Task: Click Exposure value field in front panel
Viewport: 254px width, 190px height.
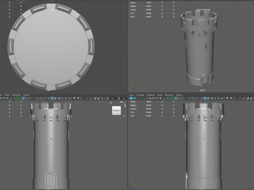Action: (x=113, y=98)
